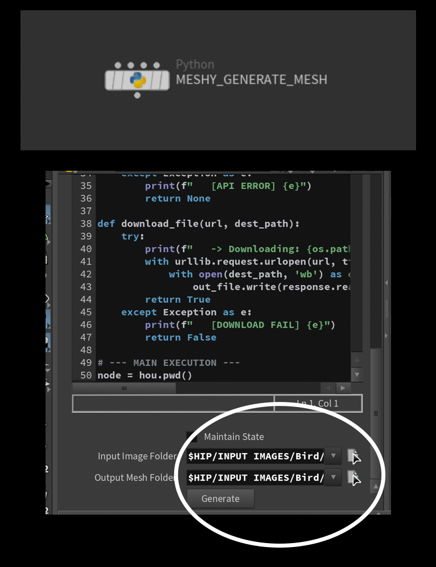Click the code editor's scroll-down arrow

pos(357,375)
